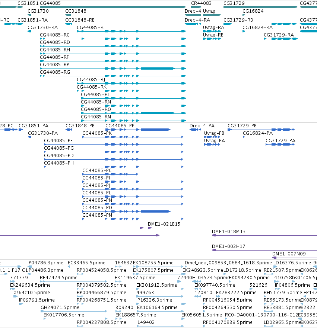Click cDNA GH24071.5prime label
The image size is (317, 328).
coord(60,308)
